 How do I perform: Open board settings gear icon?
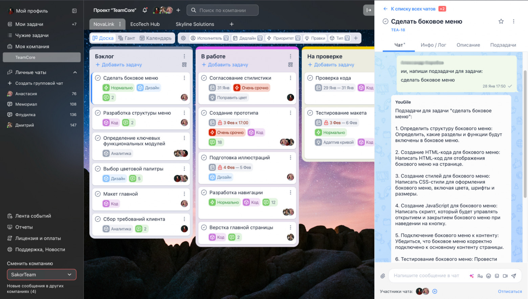pos(183,38)
